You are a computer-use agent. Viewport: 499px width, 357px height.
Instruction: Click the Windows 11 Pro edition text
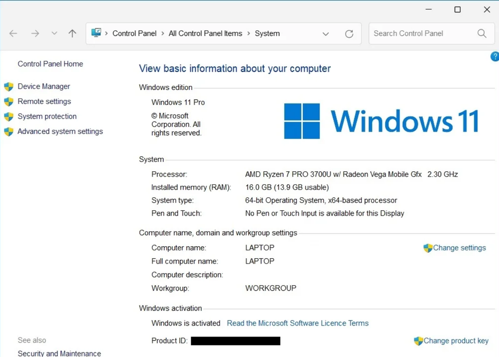(x=178, y=102)
